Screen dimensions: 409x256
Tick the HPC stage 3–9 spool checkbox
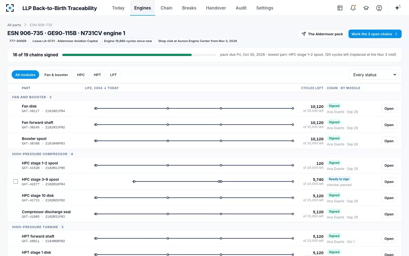(x=16, y=181)
